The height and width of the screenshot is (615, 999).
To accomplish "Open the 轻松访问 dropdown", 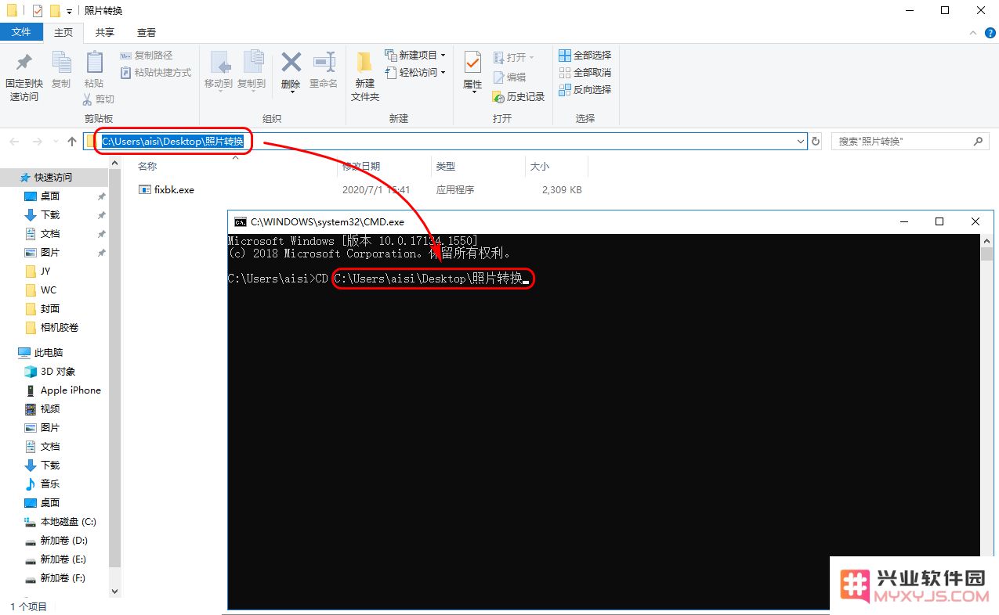I will click(x=415, y=73).
